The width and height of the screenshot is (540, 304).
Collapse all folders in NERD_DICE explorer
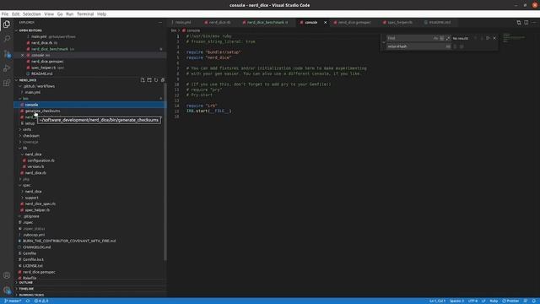pos(163,80)
